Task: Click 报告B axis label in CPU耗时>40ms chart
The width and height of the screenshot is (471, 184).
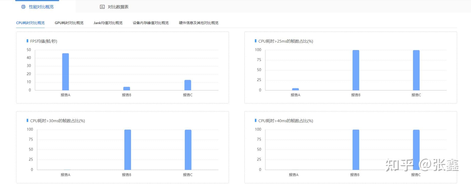Action: 355,175
